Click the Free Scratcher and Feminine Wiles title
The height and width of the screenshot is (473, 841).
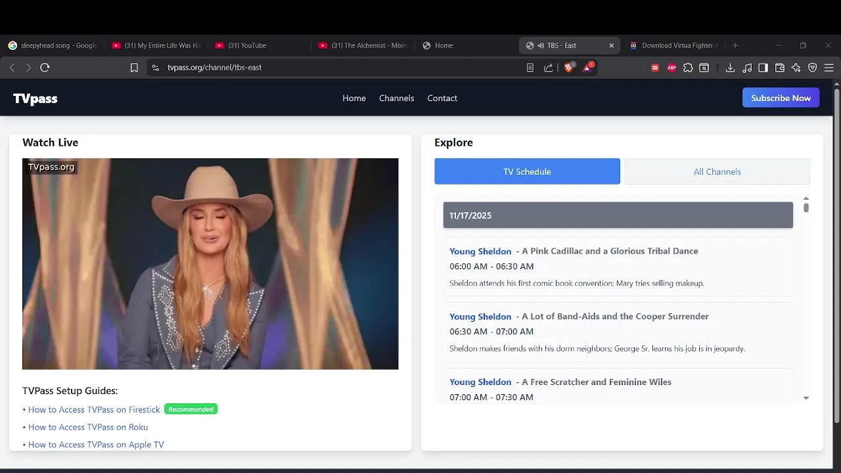click(597, 382)
